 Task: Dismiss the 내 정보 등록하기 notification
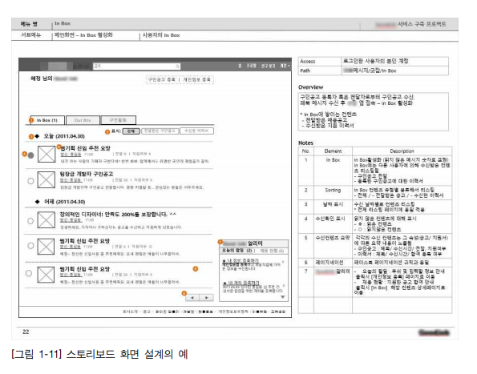[x=283, y=262]
